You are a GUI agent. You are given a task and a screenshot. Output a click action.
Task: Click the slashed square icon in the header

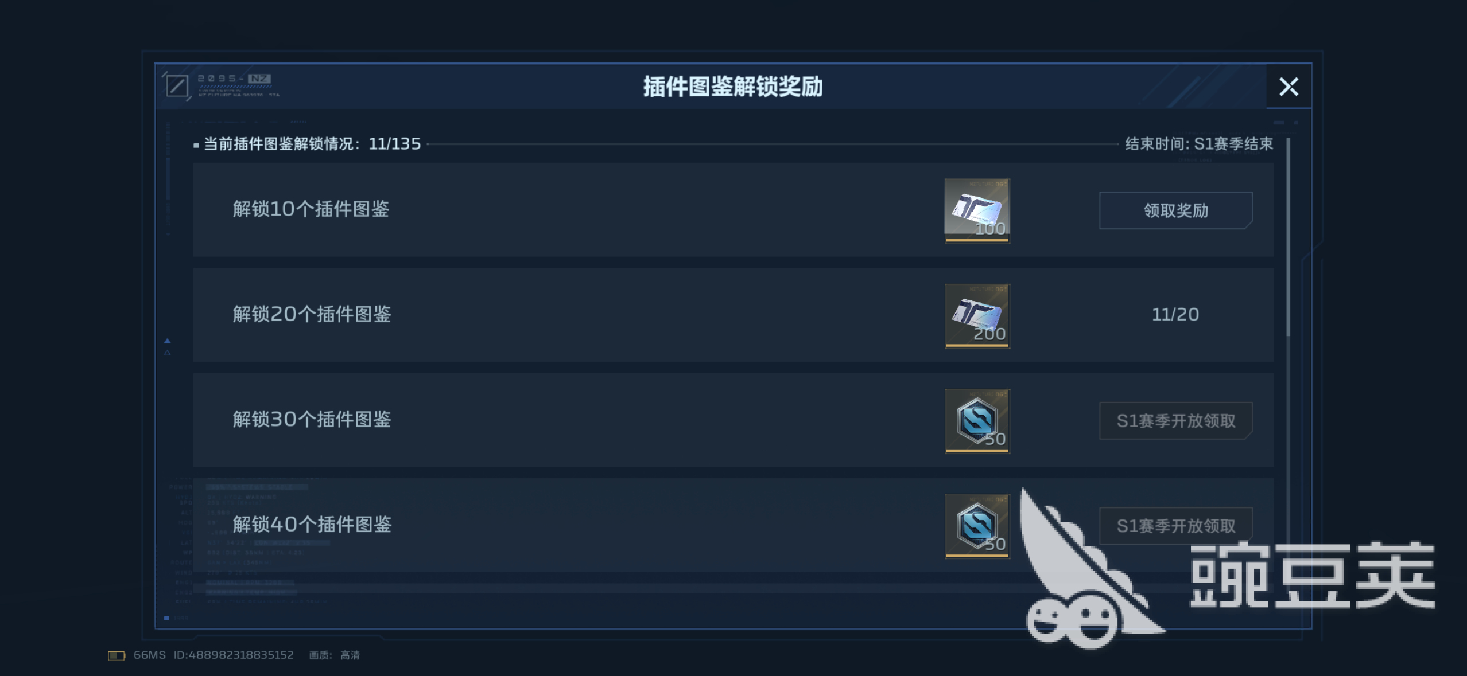point(177,87)
